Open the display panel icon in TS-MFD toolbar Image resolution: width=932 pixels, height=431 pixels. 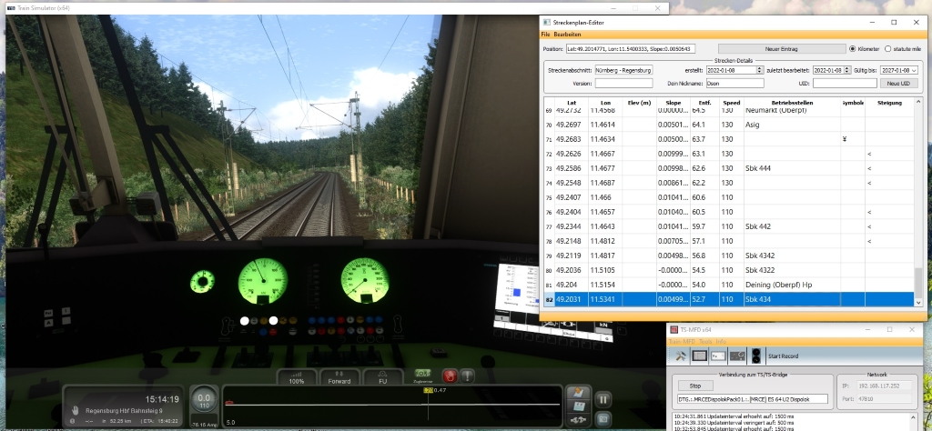pyautogui.click(x=700, y=356)
